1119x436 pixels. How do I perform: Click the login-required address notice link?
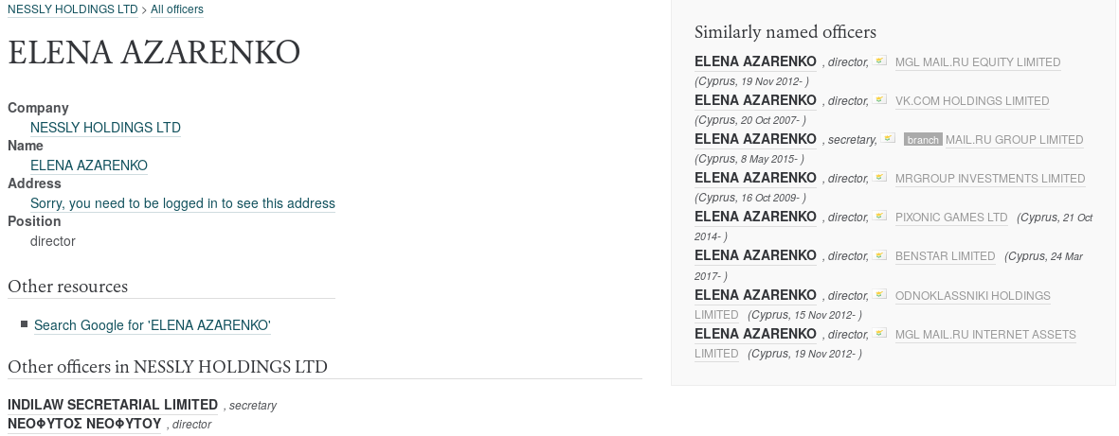(x=183, y=203)
